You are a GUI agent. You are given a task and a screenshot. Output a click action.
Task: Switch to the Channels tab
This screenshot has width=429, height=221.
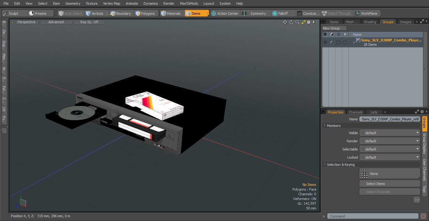click(356, 112)
